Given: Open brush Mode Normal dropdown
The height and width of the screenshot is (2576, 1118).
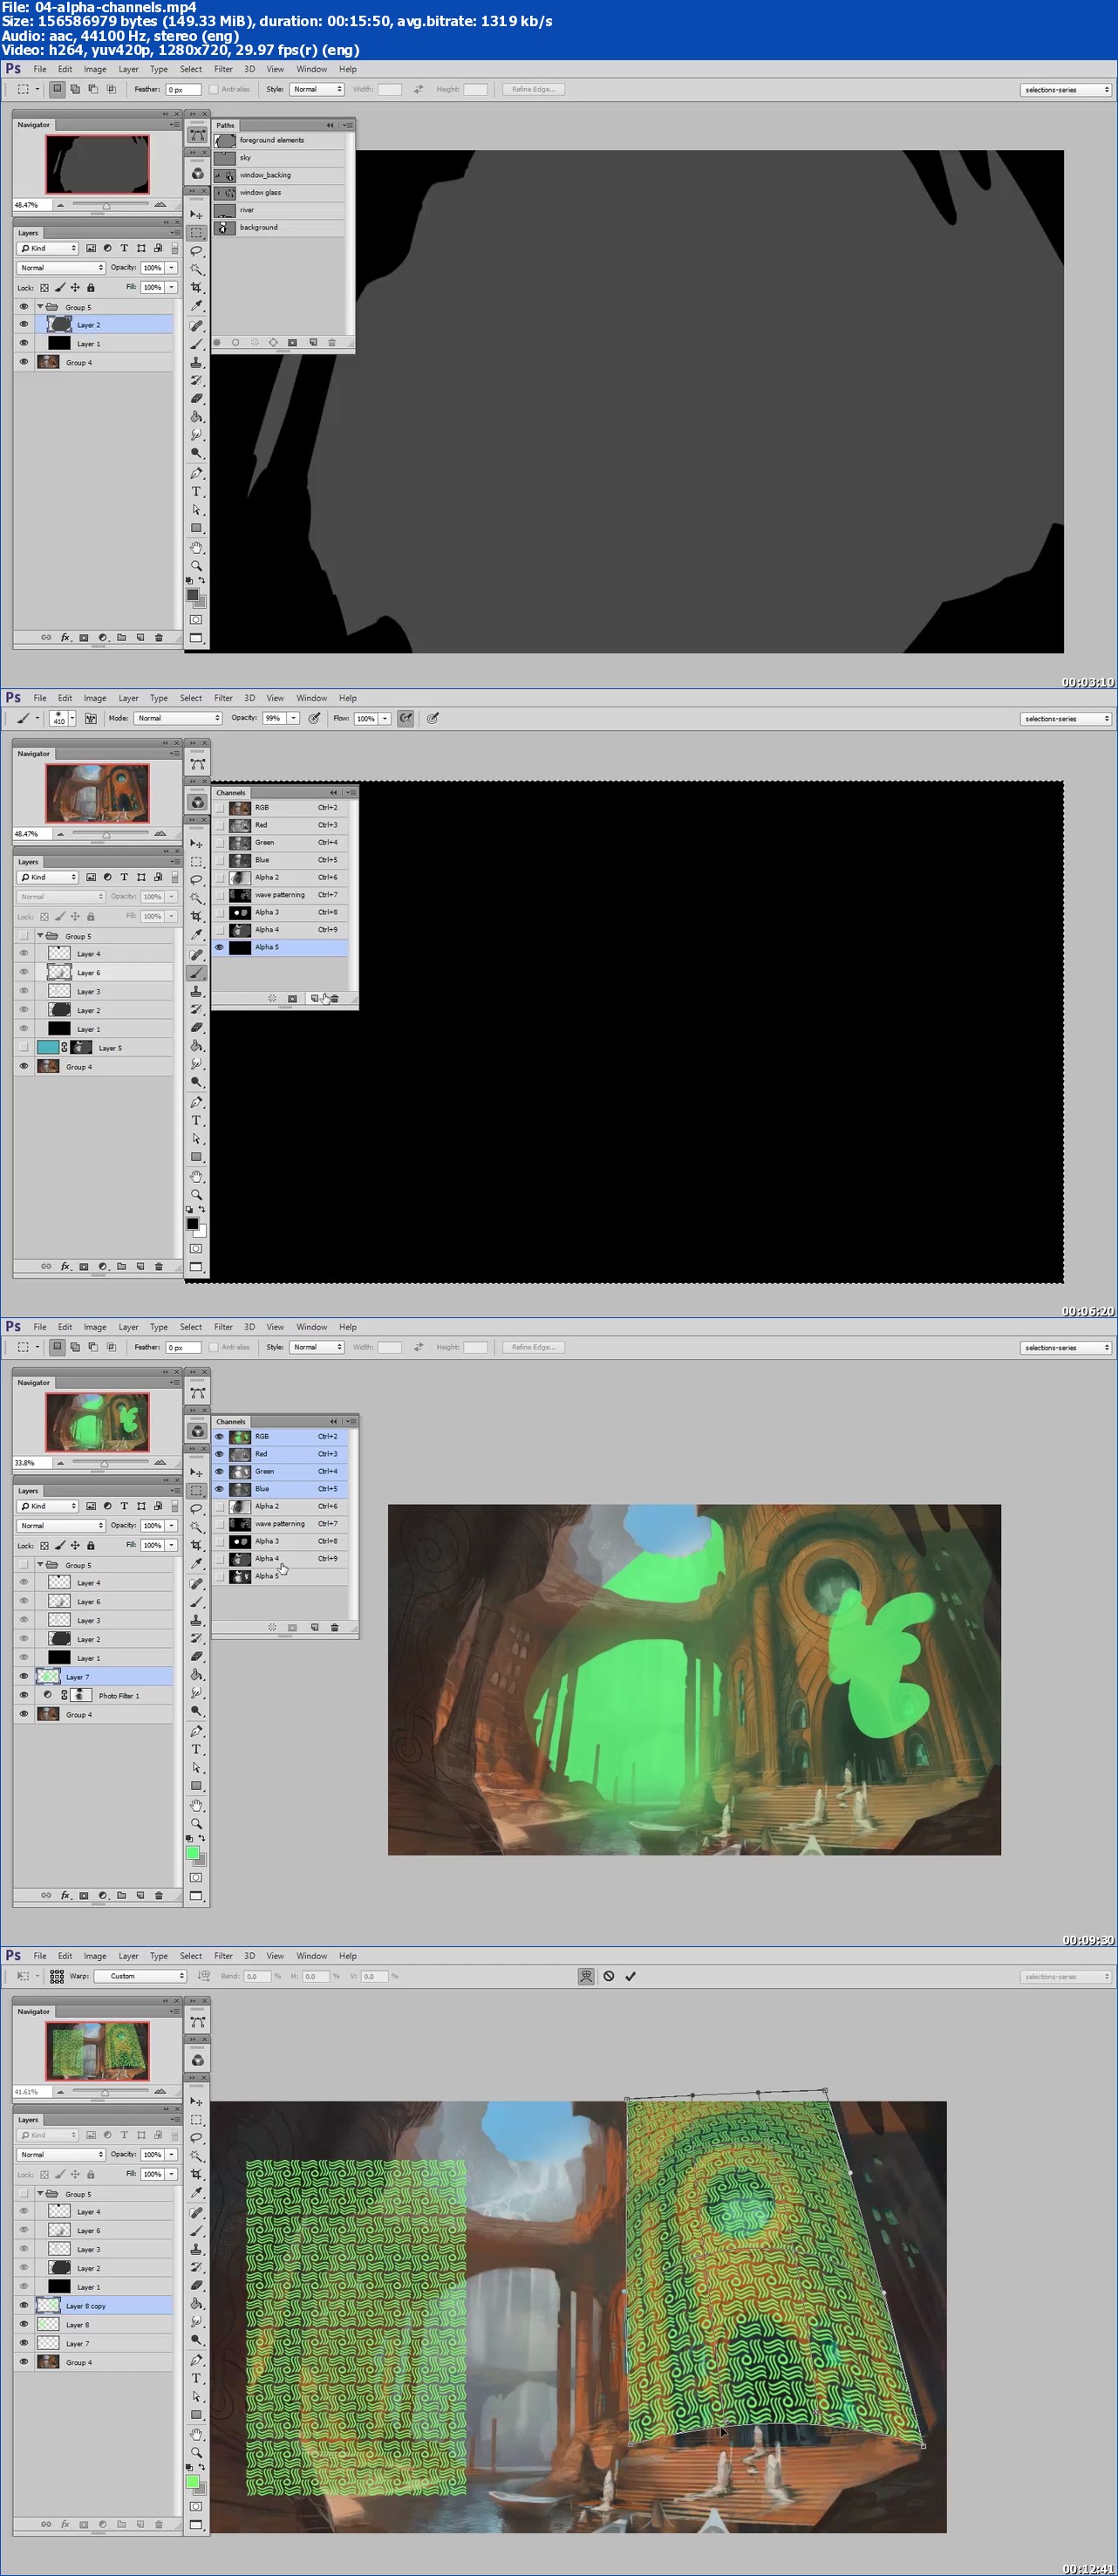Looking at the screenshot, I should [178, 718].
